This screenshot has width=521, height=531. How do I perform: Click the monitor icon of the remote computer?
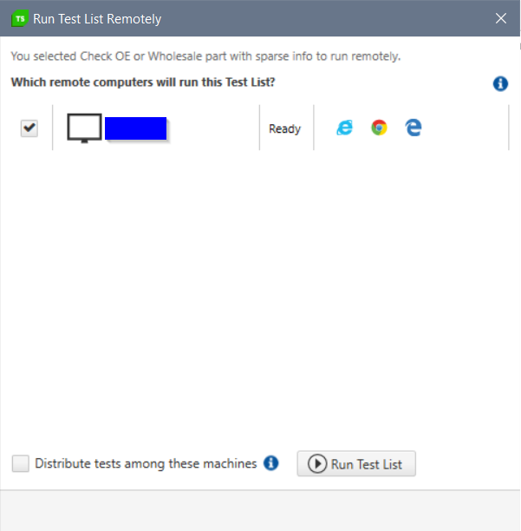(x=84, y=128)
